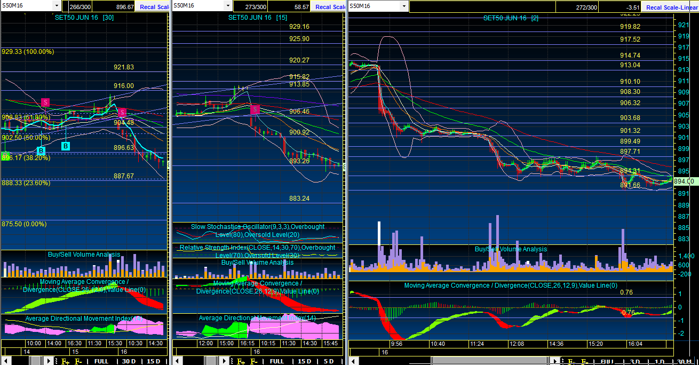Click the scroll-left arrow in the 2-minute chart

point(354,361)
